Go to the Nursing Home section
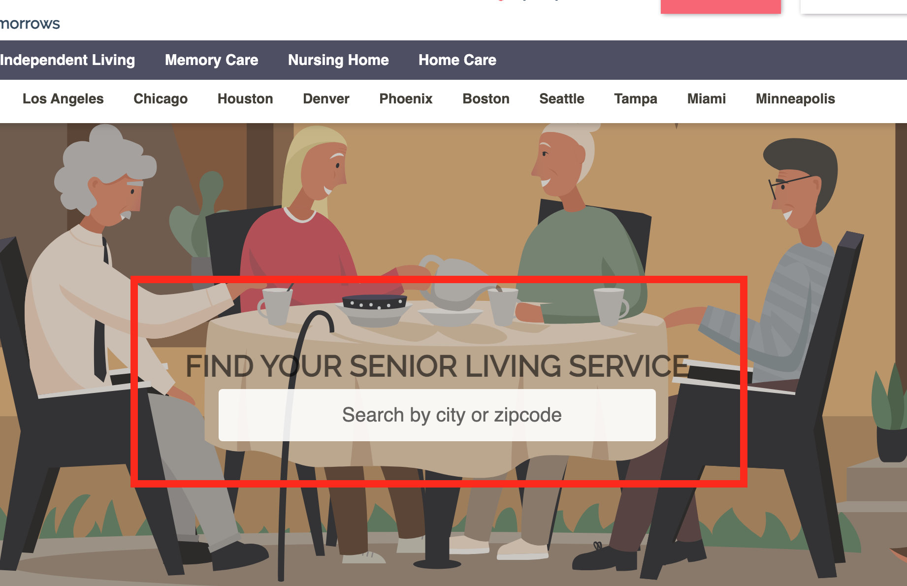907x586 pixels. click(x=338, y=60)
